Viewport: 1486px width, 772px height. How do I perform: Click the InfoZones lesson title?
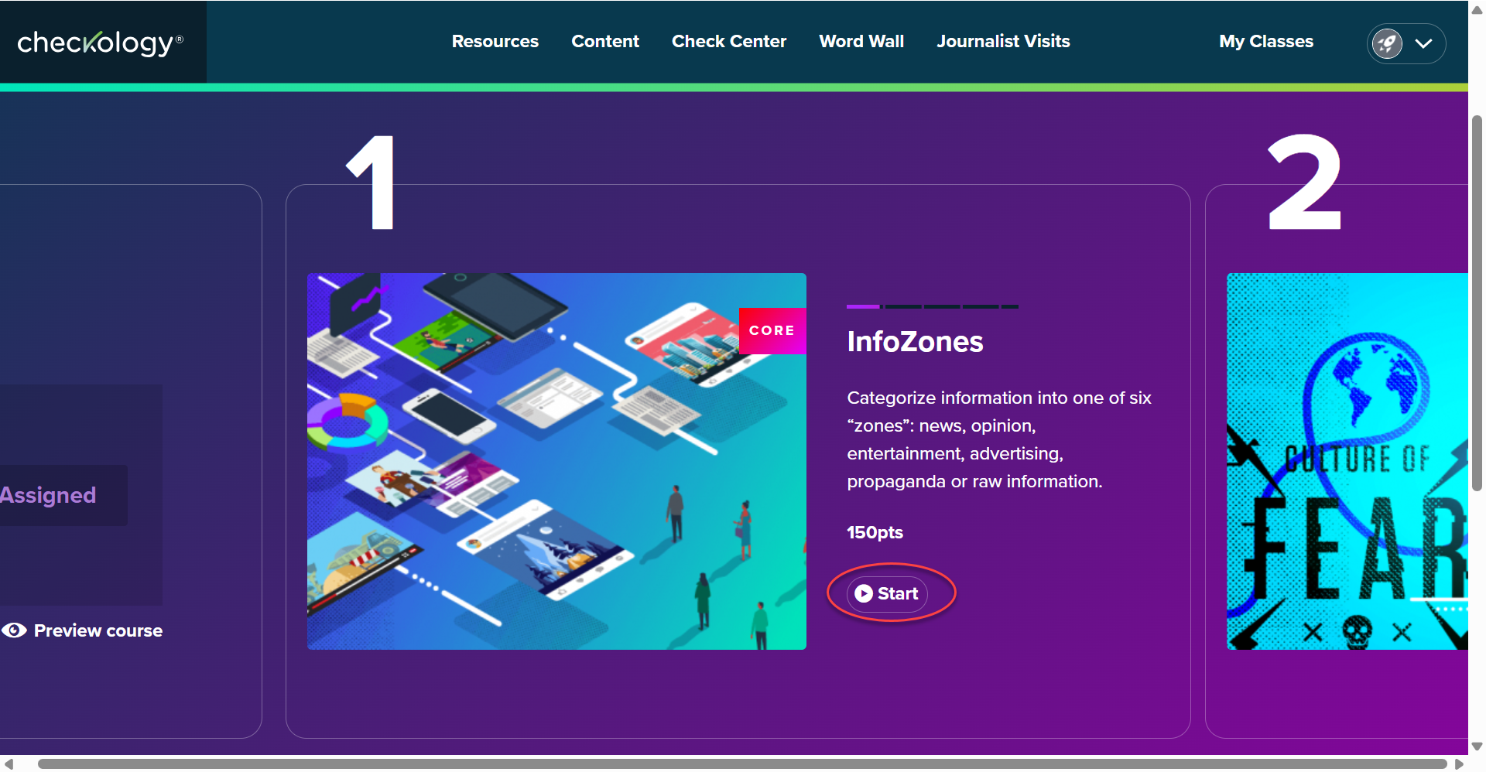[915, 342]
